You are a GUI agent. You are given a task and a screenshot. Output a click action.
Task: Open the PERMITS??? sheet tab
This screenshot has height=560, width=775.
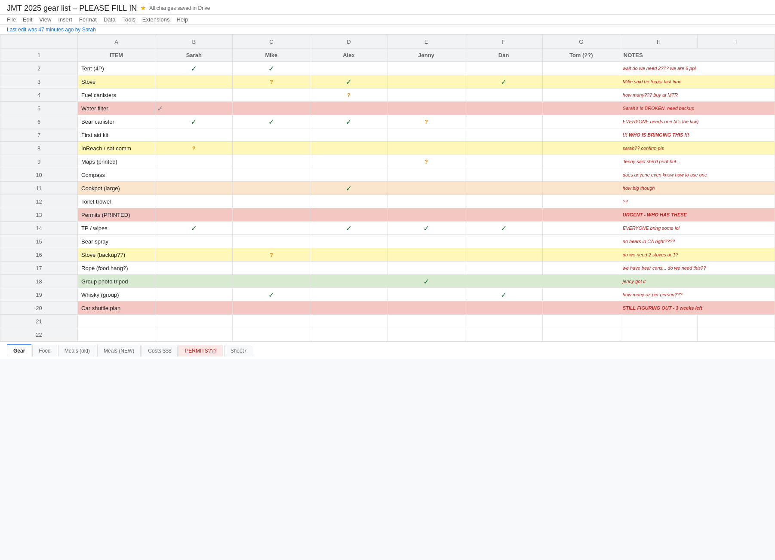point(200,350)
